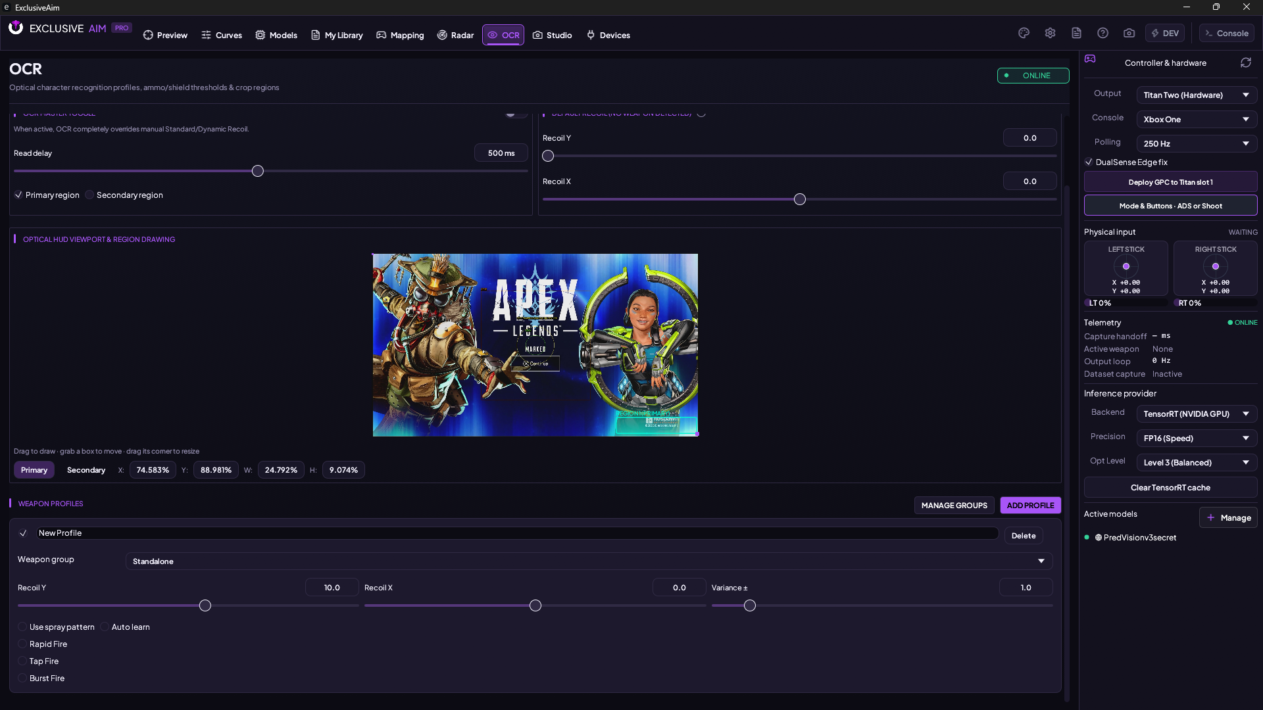Open the Devices tab
Image resolution: width=1263 pixels, height=710 pixels.
(608, 35)
